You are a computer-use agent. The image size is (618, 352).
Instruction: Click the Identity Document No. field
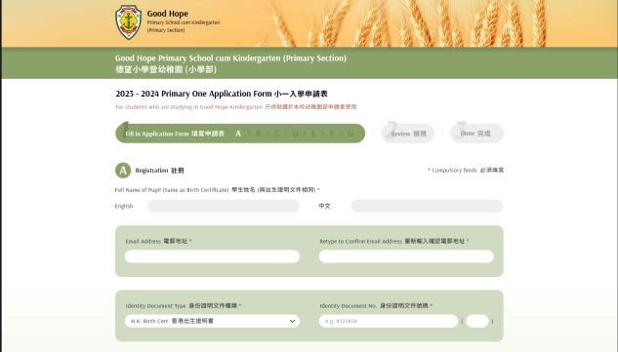tap(389, 321)
